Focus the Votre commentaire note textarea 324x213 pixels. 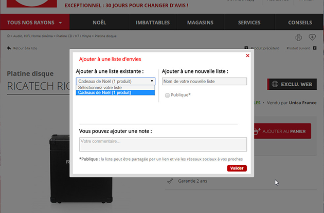click(x=163, y=144)
